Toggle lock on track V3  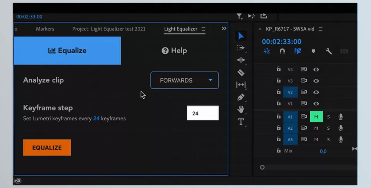[279, 80]
